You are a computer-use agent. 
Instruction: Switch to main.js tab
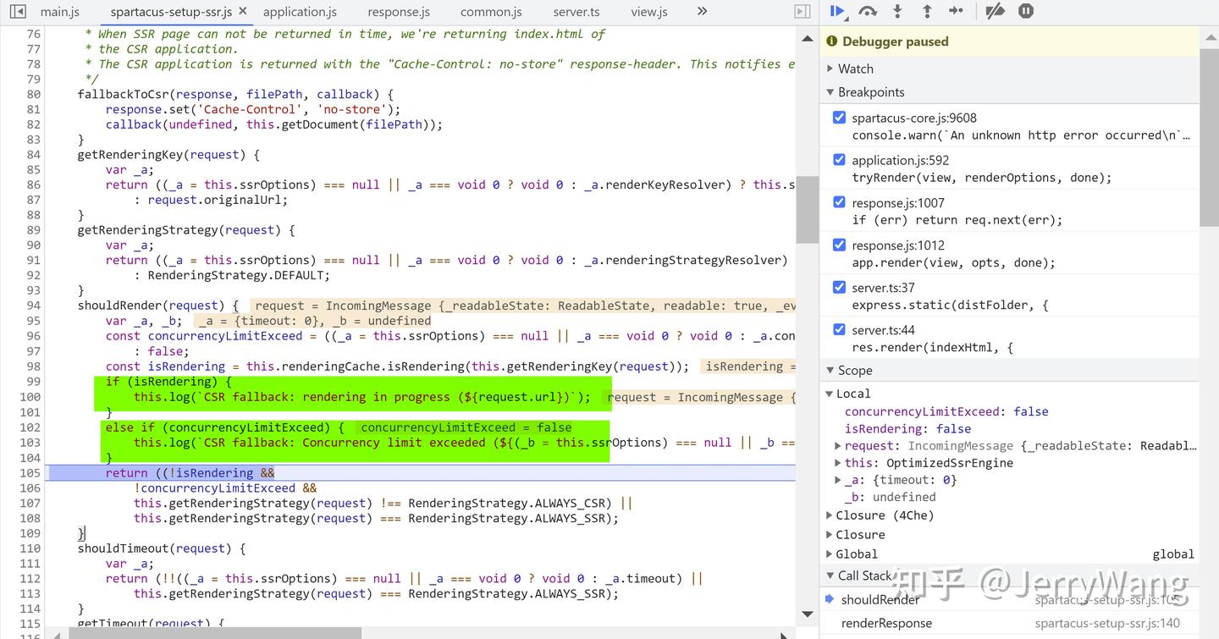pos(59,12)
